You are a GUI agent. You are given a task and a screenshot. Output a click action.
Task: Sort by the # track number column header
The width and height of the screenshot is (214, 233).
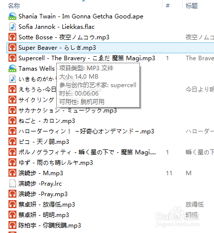[168, 6]
